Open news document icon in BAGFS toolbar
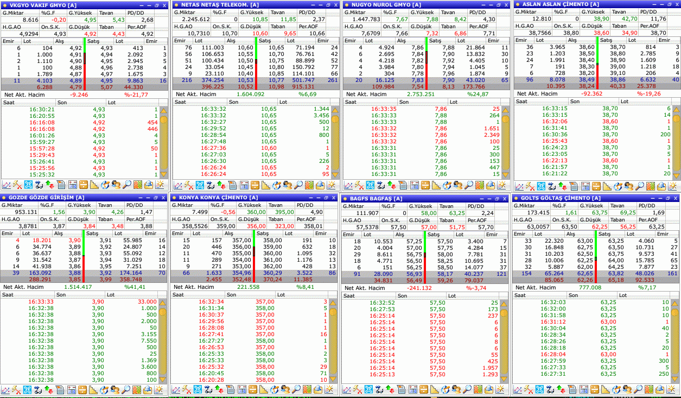The height and width of the screenshot is (398, 681). pos(402,389)
